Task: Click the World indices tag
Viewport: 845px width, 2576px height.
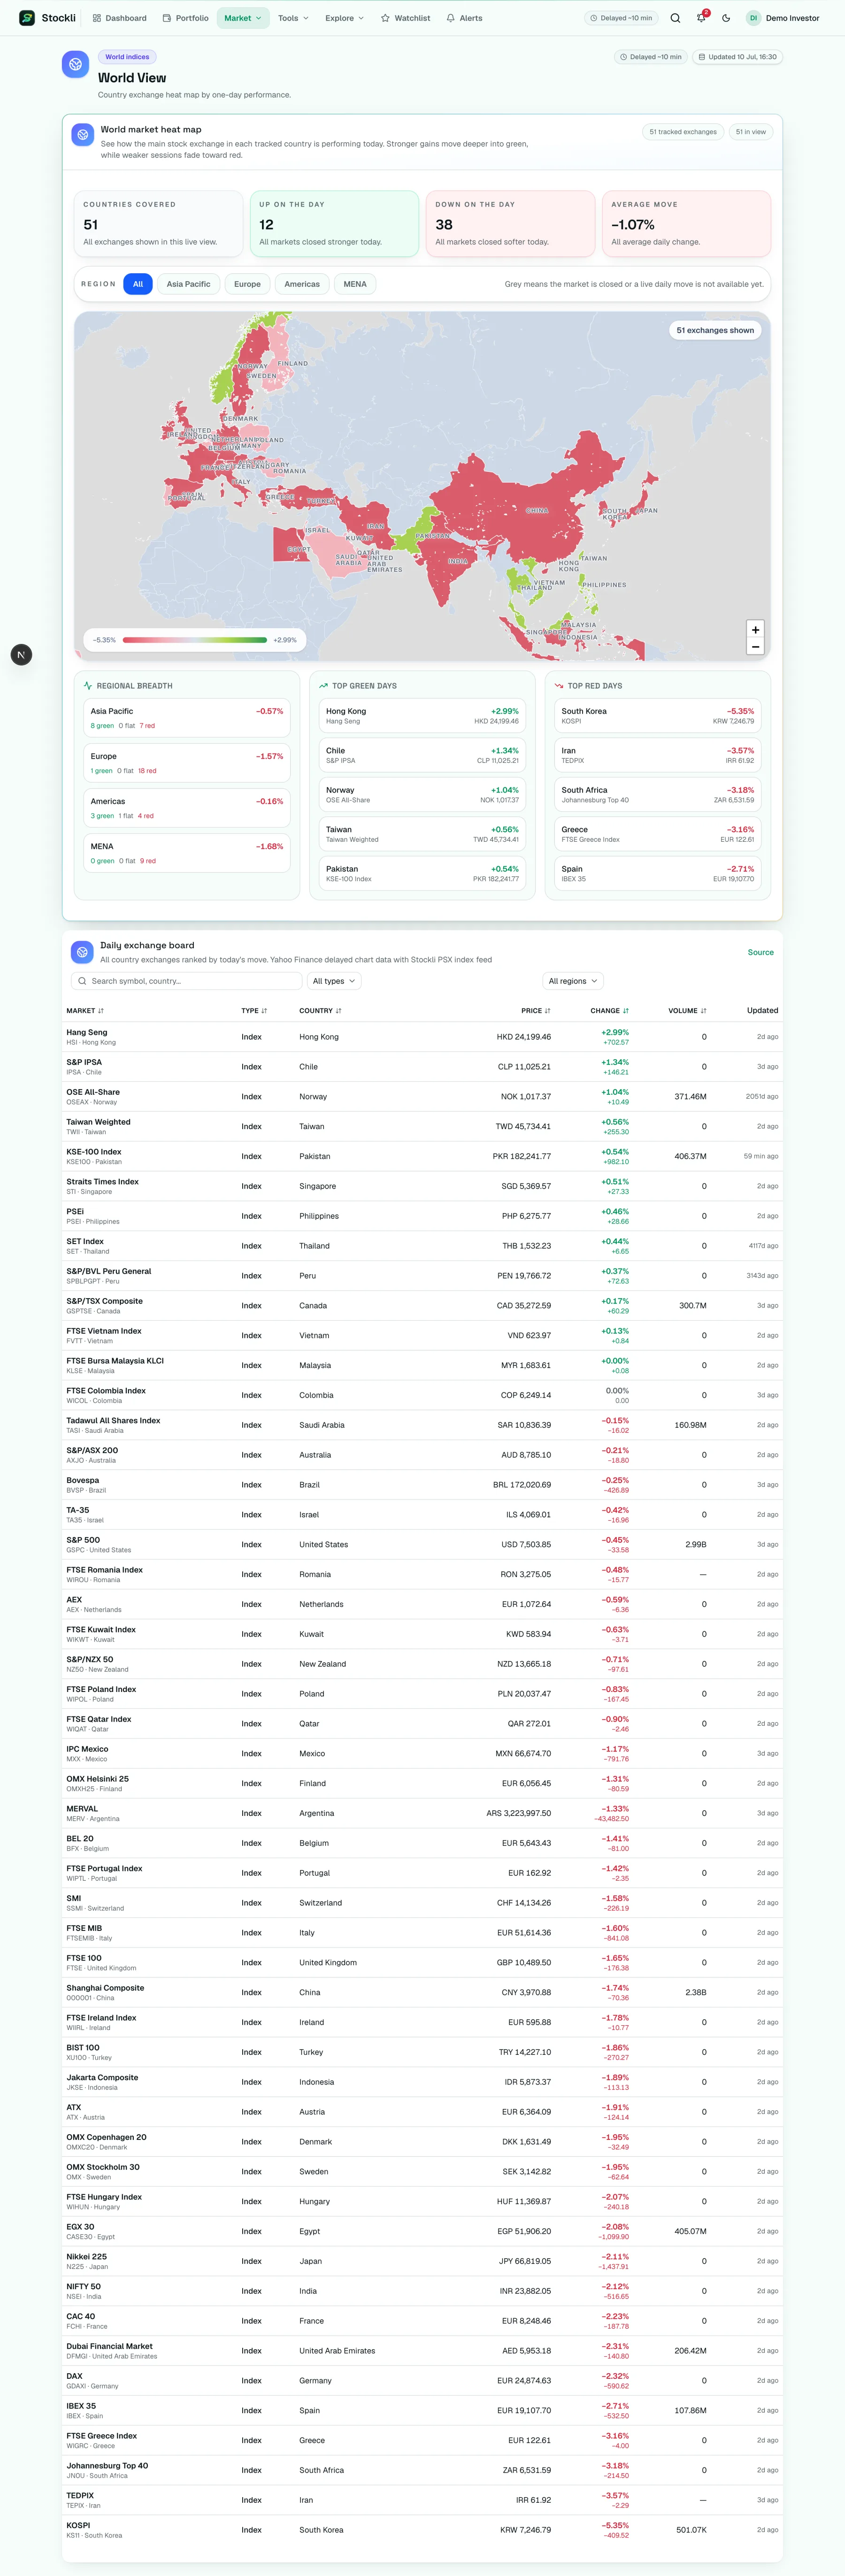Action: coord(127,57)
